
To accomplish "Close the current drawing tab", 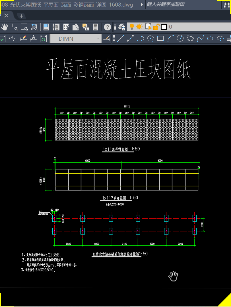I will click(7, 16).
